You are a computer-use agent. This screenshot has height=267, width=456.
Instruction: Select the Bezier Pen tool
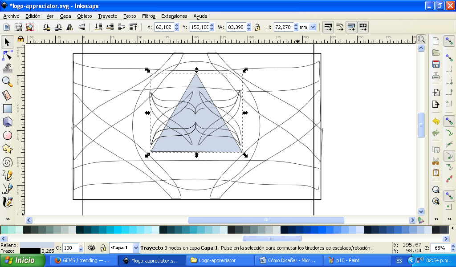point(7,189)
